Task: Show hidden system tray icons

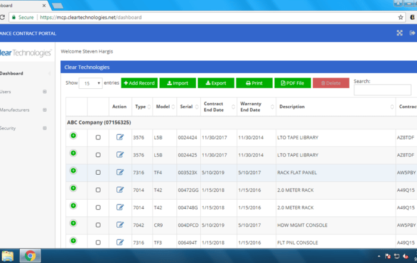Action: click(x=379, y=256)
